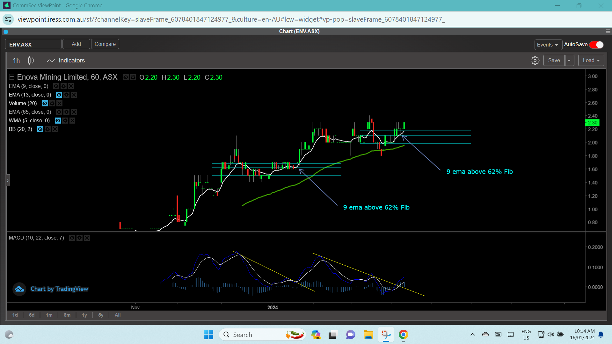Open settings for Enova Mining Limited series

coord(133,77)
